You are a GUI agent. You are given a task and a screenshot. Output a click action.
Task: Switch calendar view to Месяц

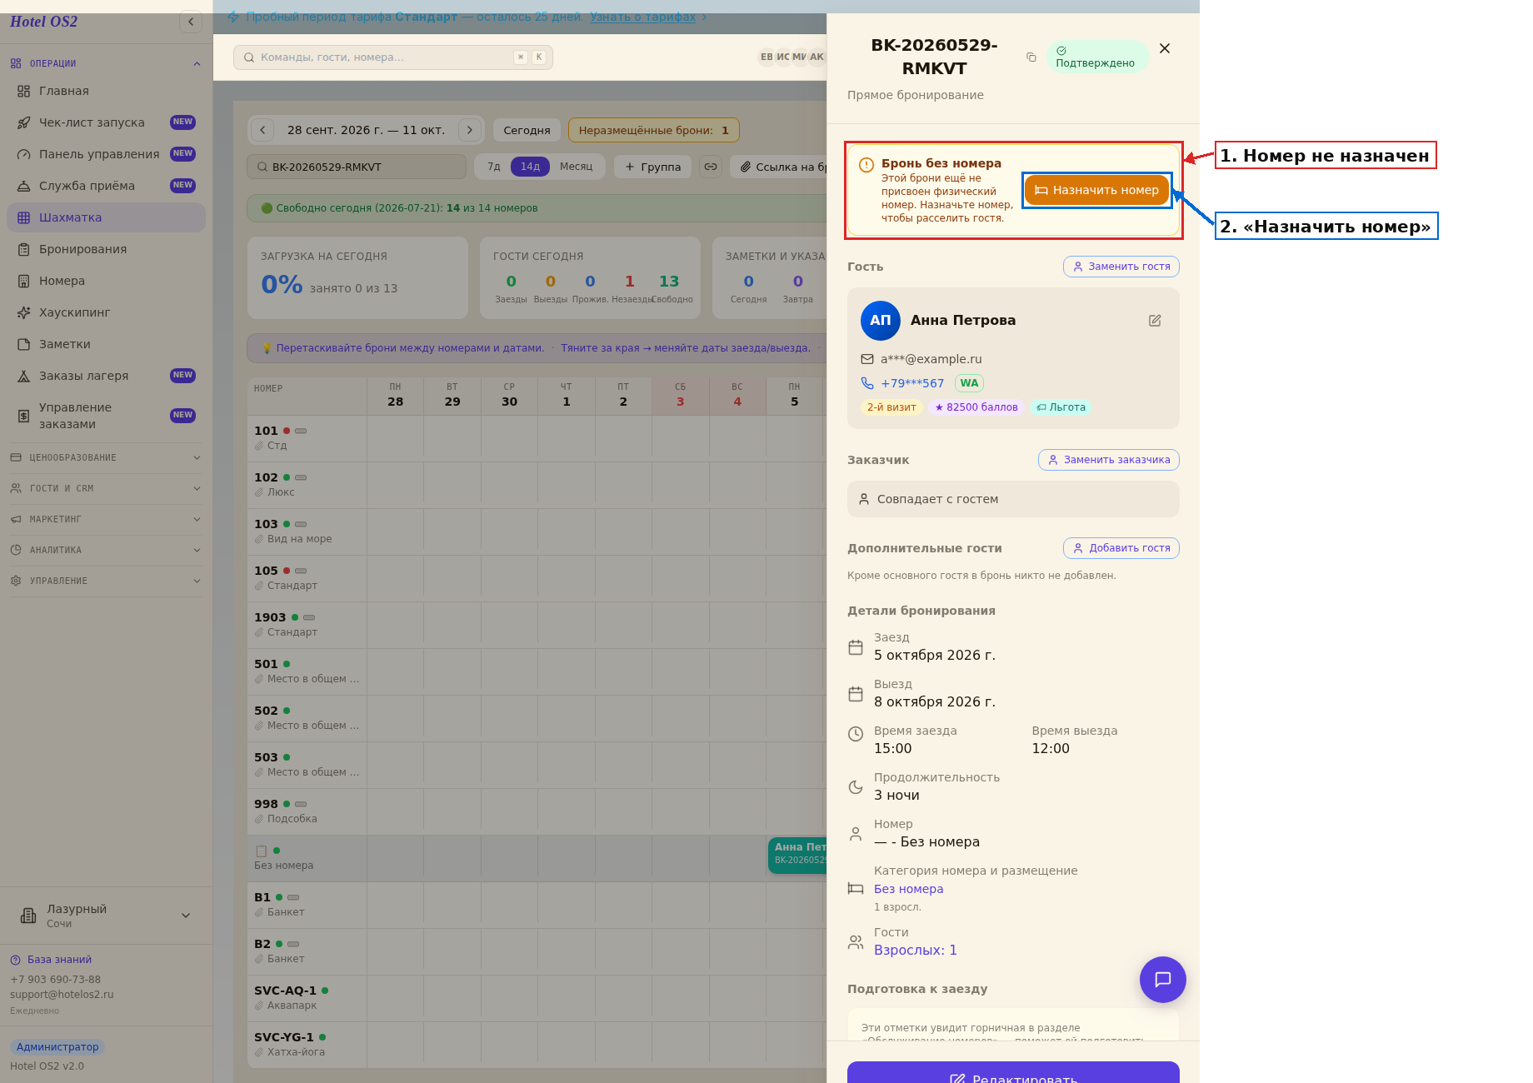click(576, 167)
